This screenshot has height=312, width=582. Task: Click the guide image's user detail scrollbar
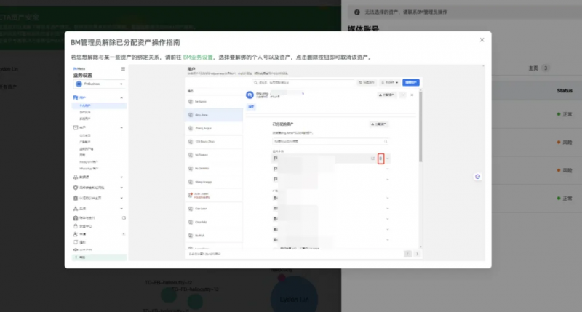pyautogui.click(x=420, y=127)
